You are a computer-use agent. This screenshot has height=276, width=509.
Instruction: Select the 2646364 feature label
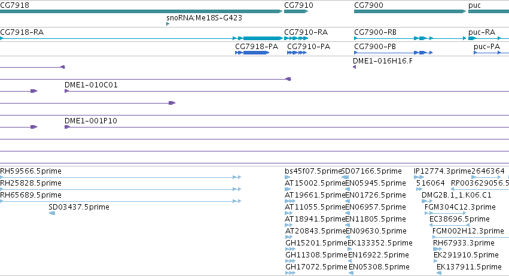click(x=488, y=171)
